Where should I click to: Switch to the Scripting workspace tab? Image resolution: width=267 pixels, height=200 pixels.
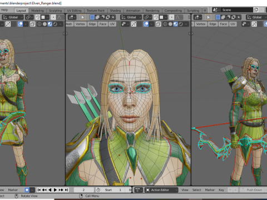coord(193,11)
